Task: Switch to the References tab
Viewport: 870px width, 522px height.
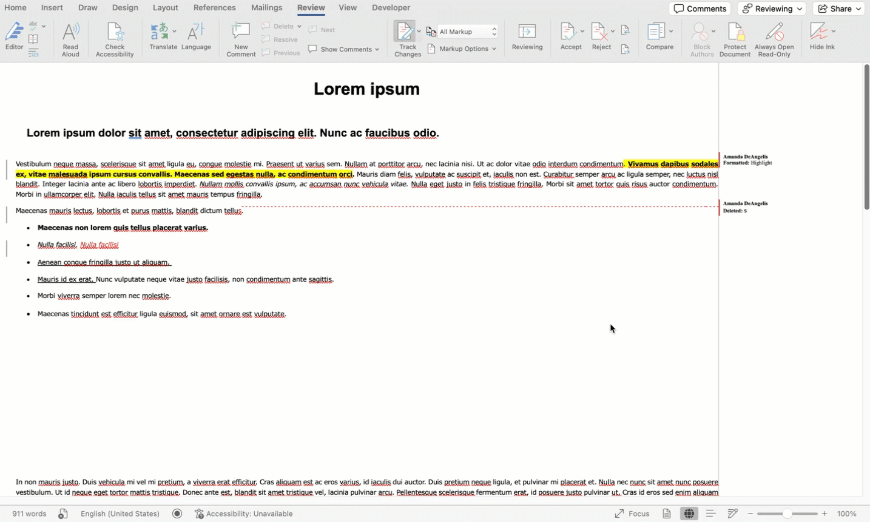Action: (215, 8)
